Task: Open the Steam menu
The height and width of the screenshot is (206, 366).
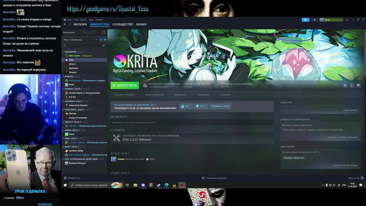Action: (x=69, y=20)
